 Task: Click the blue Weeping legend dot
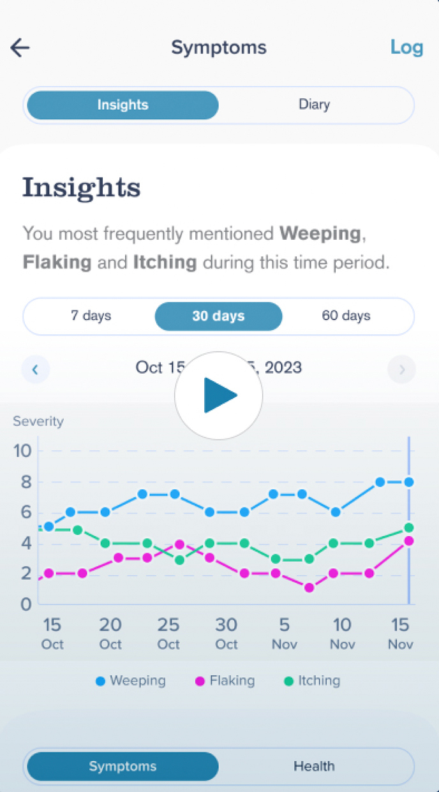(100, 681)
